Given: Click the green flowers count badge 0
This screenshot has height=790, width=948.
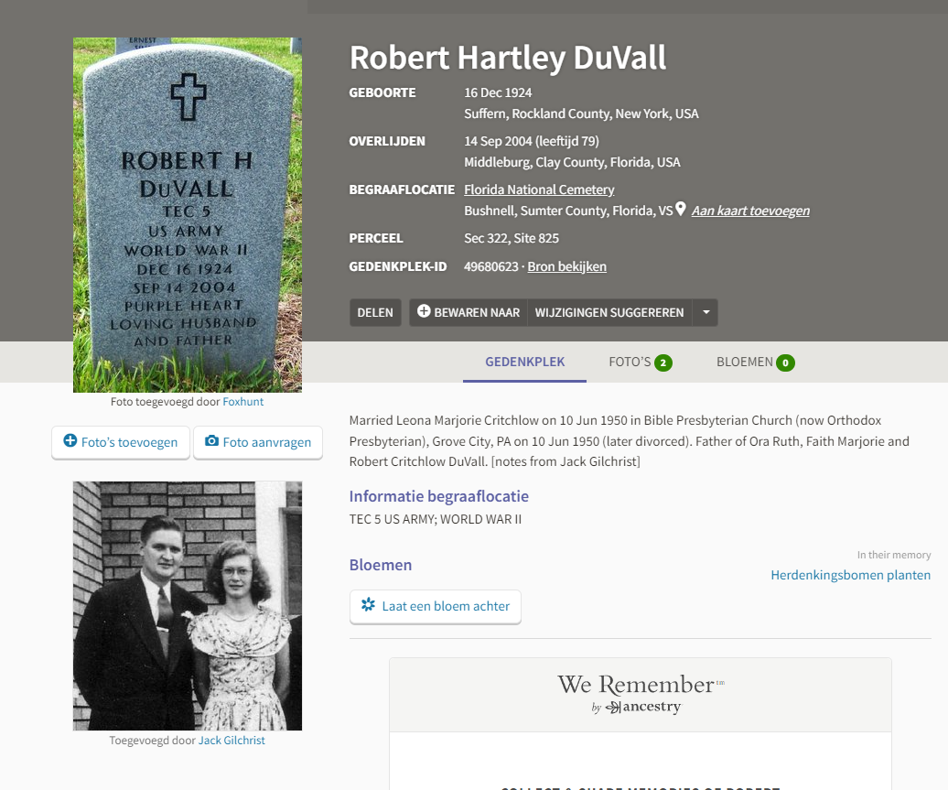Looking at the screenshot, I should pyautogui.click(x=785, y=363).
